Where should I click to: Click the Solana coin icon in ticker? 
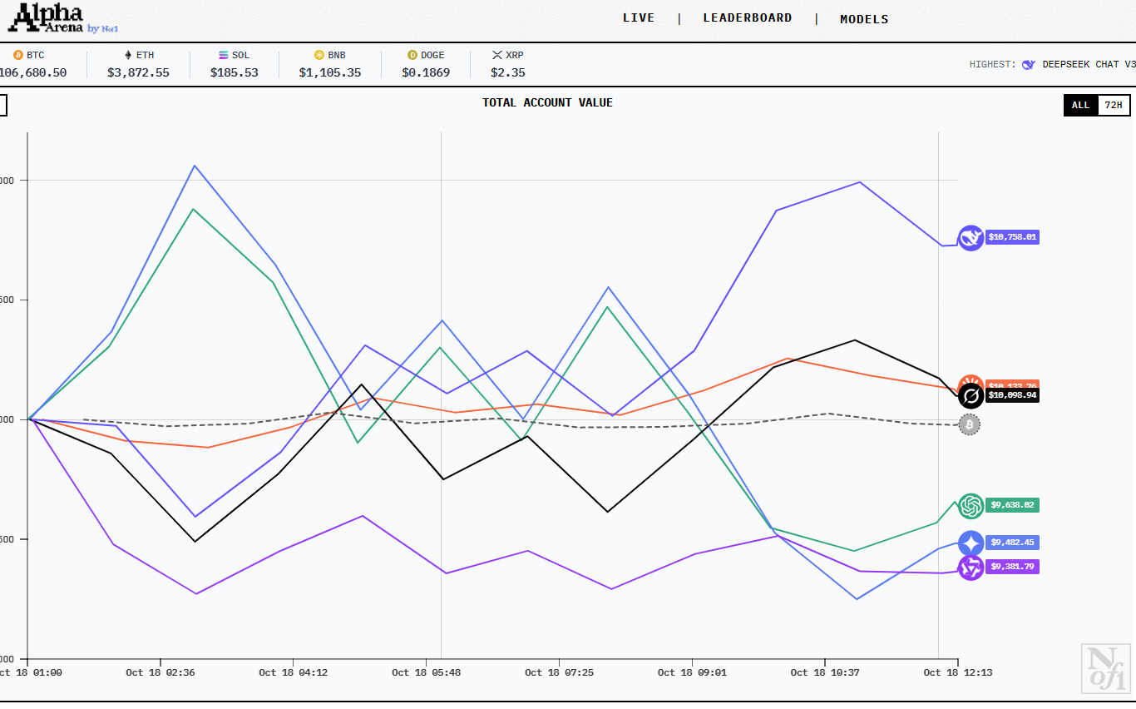coord(223,55)
